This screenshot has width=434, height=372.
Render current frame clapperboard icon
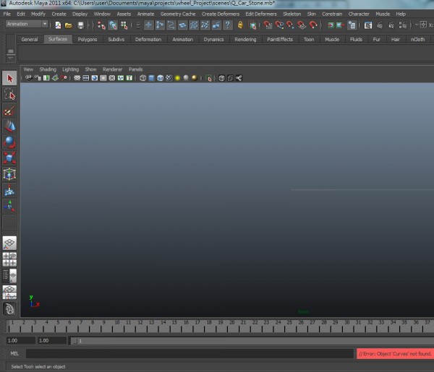[380, 25]
